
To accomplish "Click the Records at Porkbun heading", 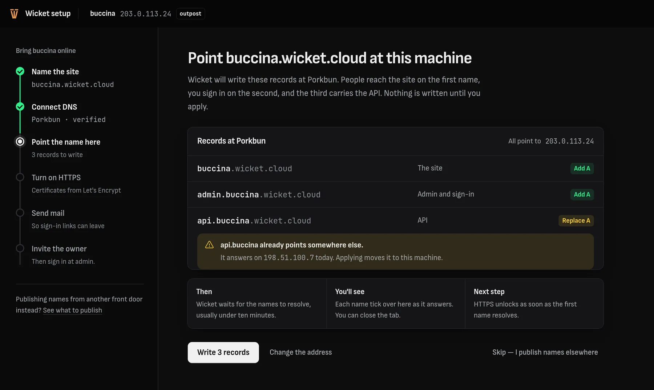I will tap(231, 141).
